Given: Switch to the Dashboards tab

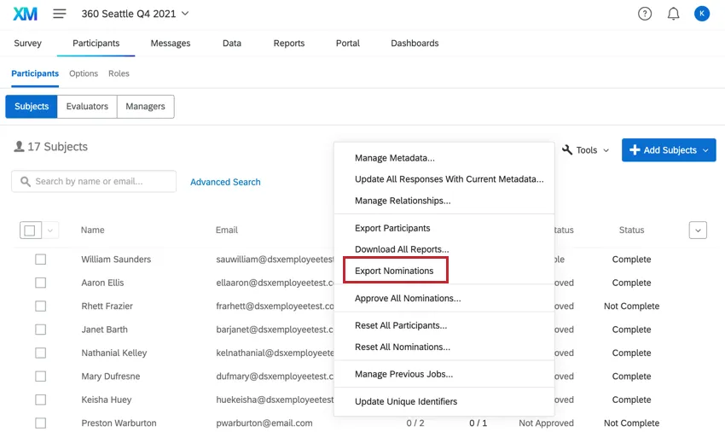Looking at the screenshot, I should 415,44.
